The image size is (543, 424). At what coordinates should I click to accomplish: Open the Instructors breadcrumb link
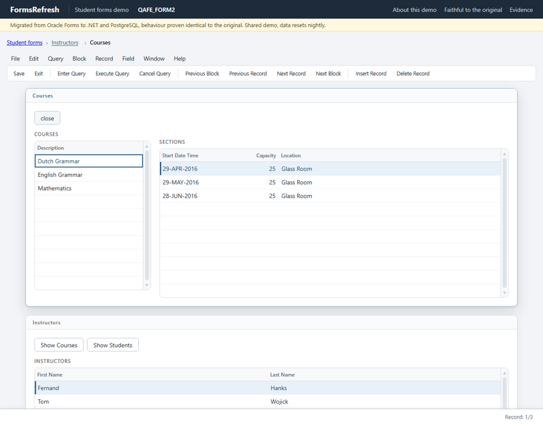click(x=65, y=43)
